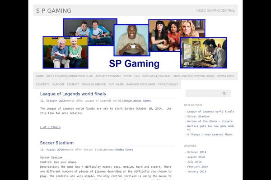
Task: Select Earn While You Play menu
Action: (x=156, y=76)
